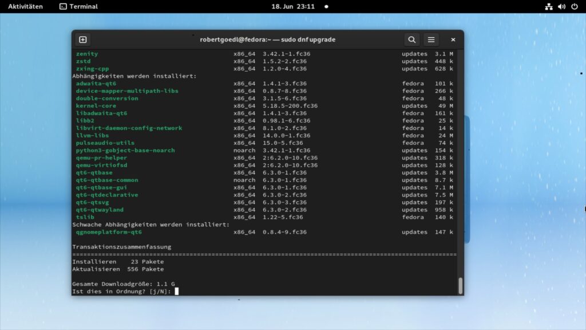Open the clock and calendar at 18. Jun 23:11
Image resolution: width=586 pixels, height=330 pixels.
point(293,6)
